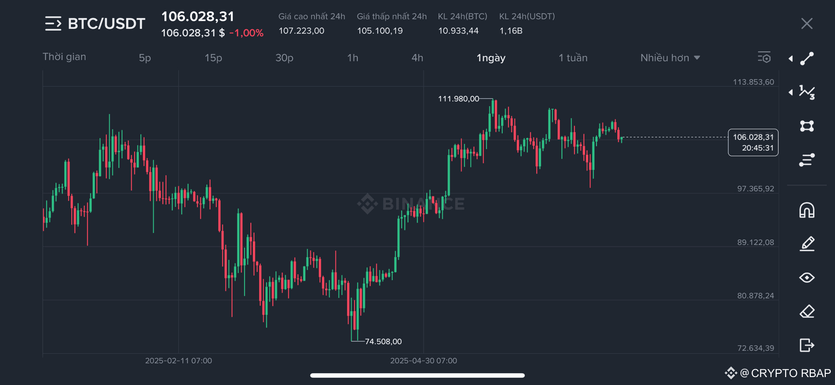
Task: Open the BTC/USDT pair list menu
Action: coord(53,24)
